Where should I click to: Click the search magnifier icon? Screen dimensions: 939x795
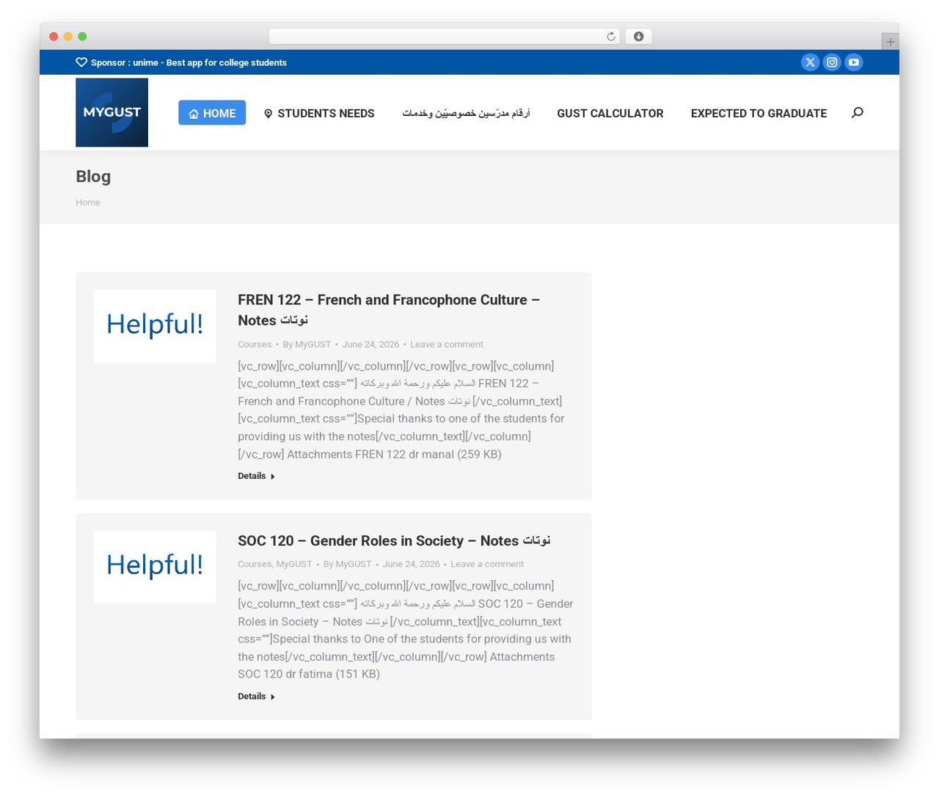pyautogui.click(x=857, y=112)
